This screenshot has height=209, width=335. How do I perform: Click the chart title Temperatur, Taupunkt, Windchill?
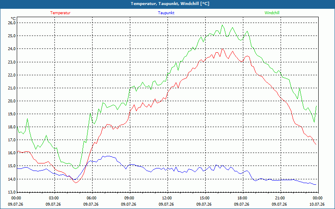170,4
